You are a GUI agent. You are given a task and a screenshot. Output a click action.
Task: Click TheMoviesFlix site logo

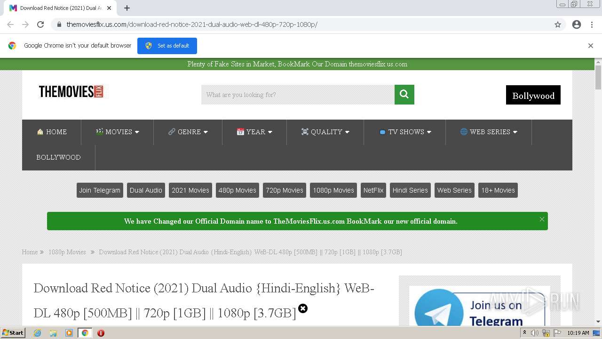(73, 92)
